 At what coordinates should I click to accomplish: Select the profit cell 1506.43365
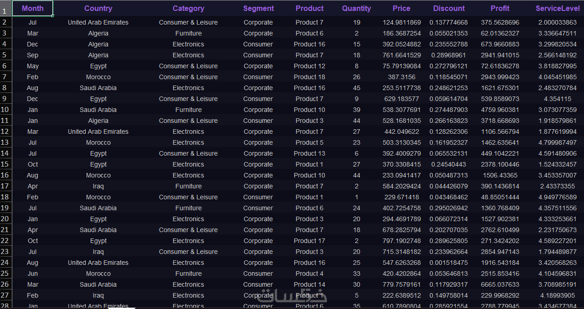(x=500, y=175)
